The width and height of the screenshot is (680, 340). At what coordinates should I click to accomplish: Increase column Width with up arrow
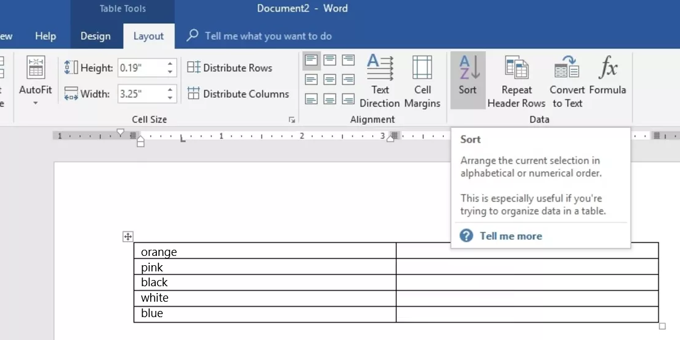[170, 90]
